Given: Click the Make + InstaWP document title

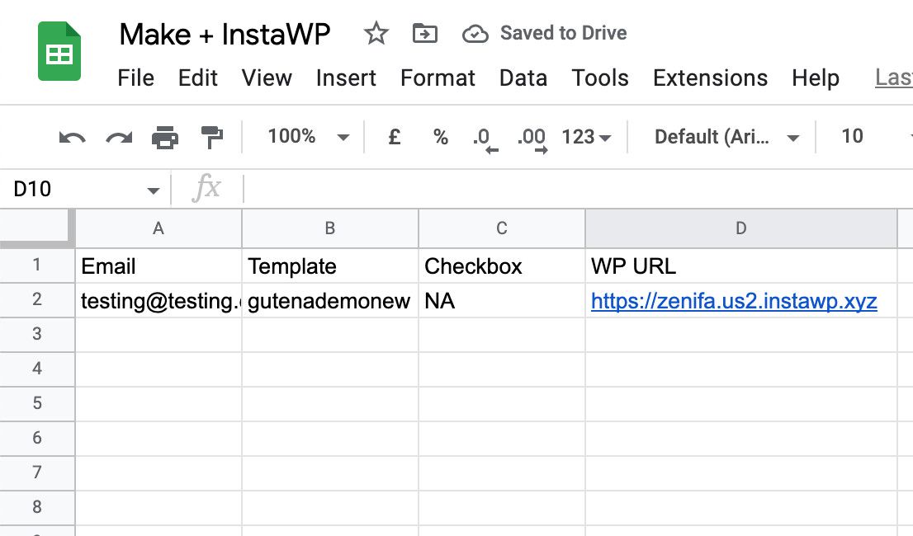Looking at the screenshot, I should (x=225, y=35).
